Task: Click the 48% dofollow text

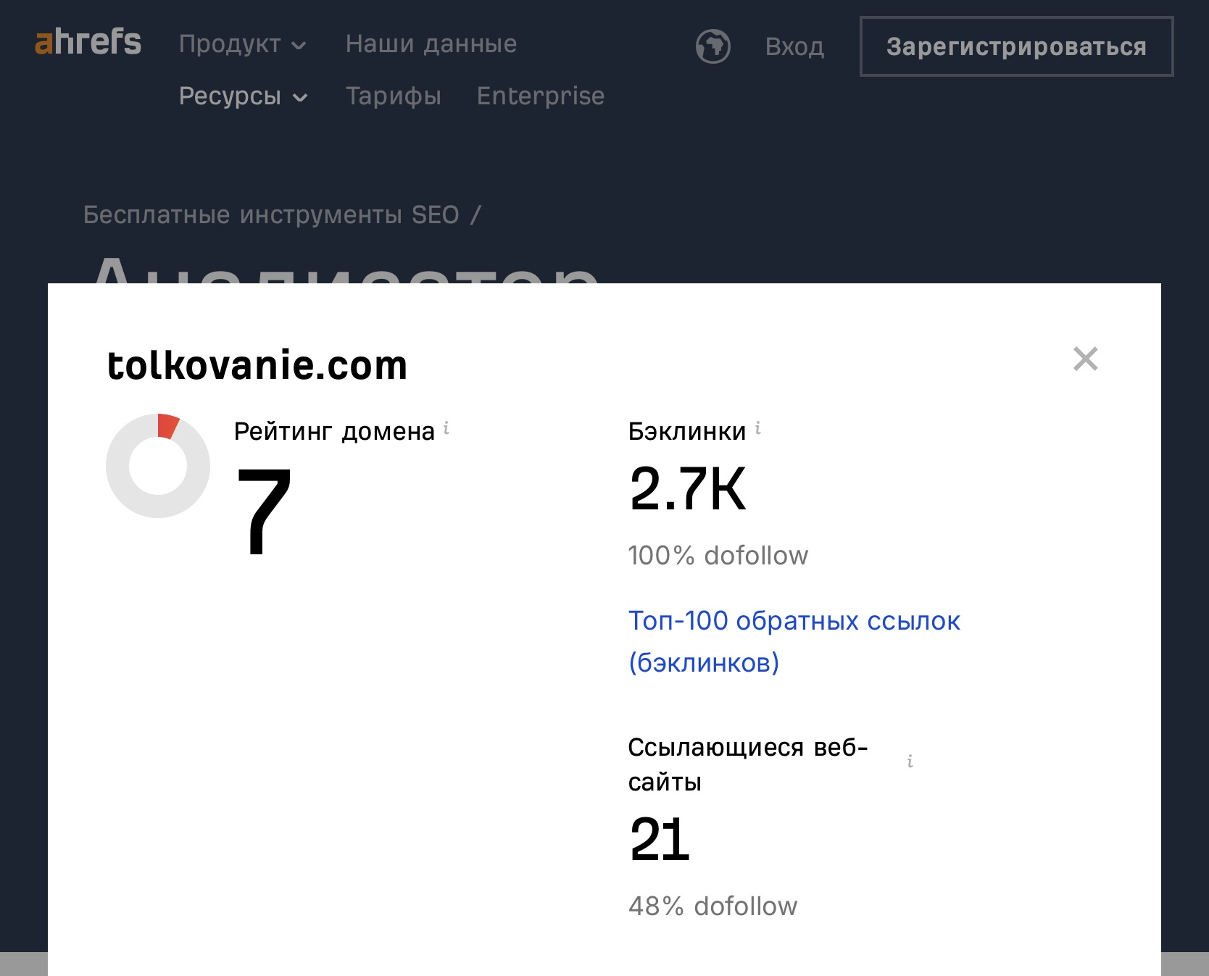Action: click(x=713, y=906)
